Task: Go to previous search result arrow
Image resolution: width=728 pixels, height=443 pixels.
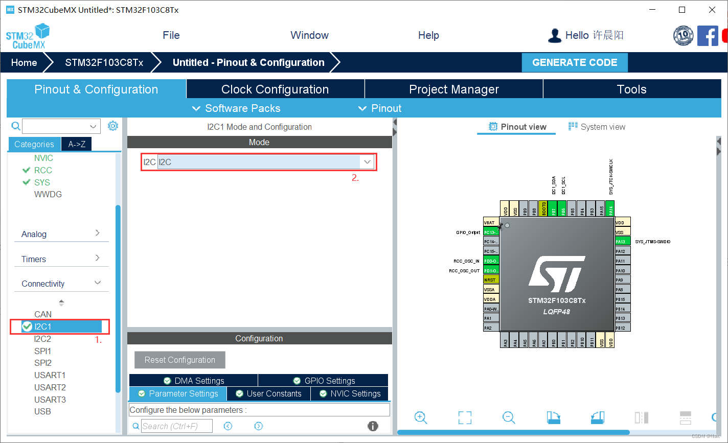Action: pos(228,426)
